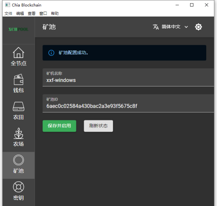Open the 钱包 wallet section
The width and height of the screenshot is (217, 206).
coord(19,84)
